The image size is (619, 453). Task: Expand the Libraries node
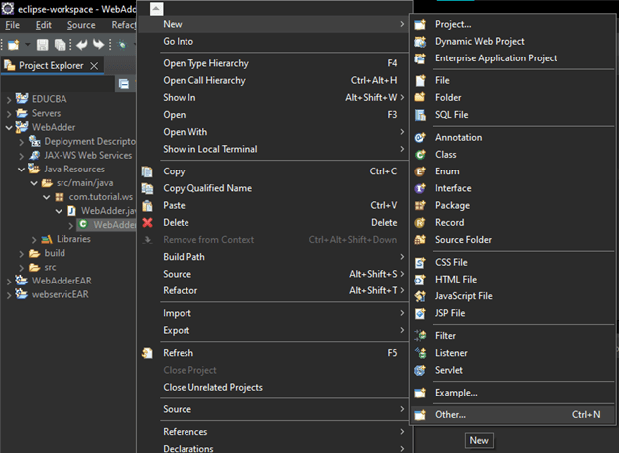coord(34,240)
